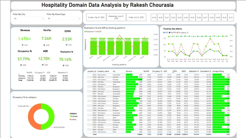The image size is (246, 138).
Task: Choose the W 22 week tile
Action: point(173,18)
